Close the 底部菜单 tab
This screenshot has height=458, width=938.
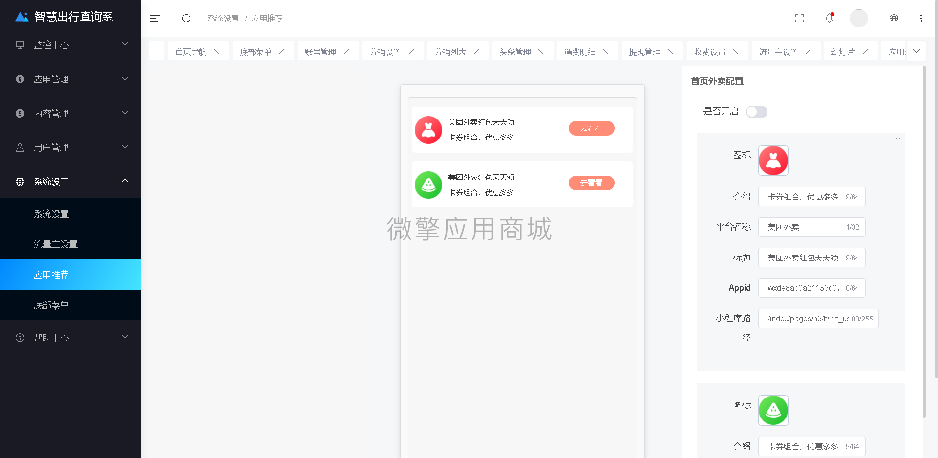click(x=281, y=52)
